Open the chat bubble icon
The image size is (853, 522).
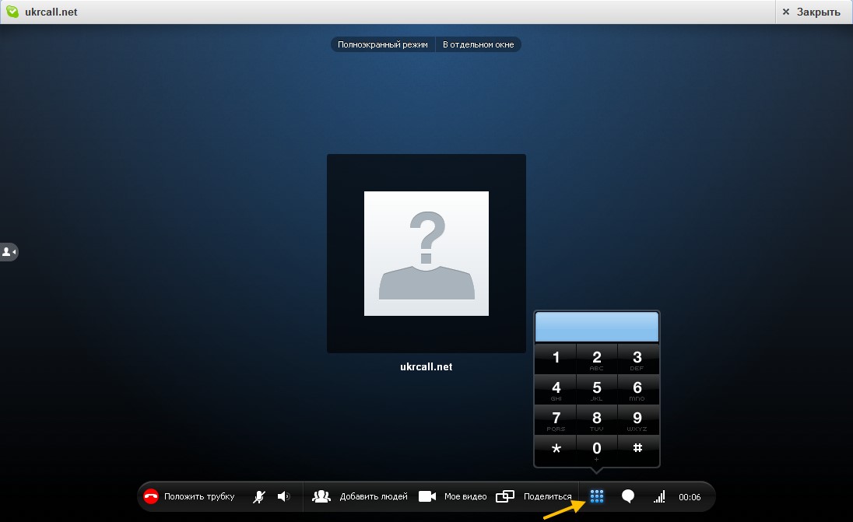(x=627, y=496)
